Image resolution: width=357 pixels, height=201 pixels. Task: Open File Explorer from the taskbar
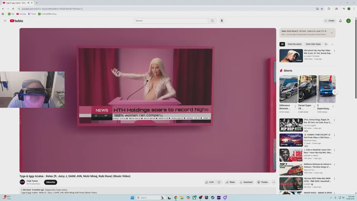pos(182,198)
